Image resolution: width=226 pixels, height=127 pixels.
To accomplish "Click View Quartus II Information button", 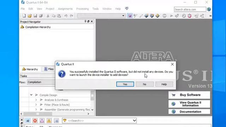I will pos(189,104).
